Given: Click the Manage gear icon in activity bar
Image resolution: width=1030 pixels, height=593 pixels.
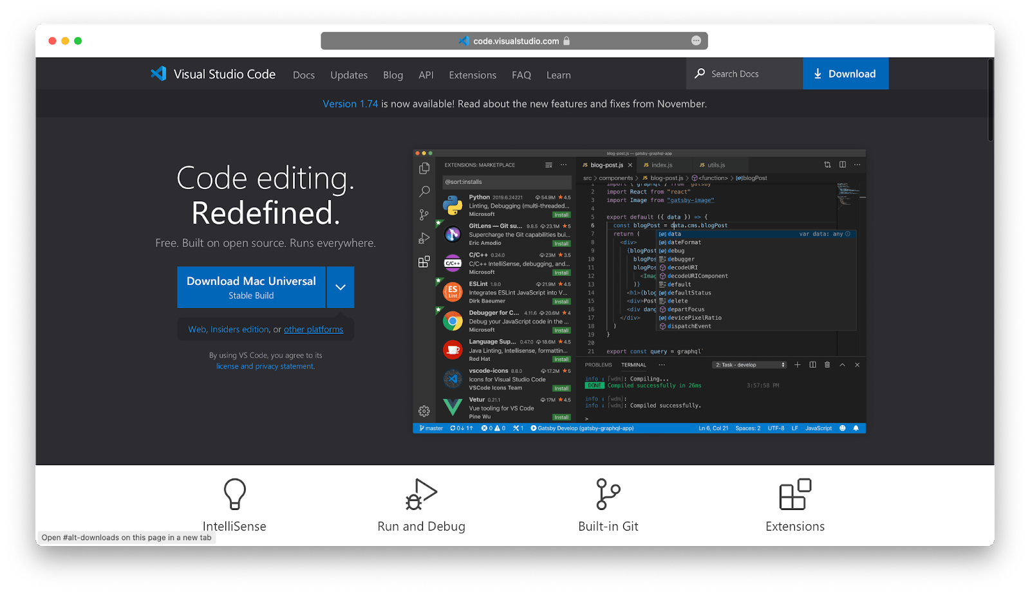Looking at the screenshot, I should [424, 411].
